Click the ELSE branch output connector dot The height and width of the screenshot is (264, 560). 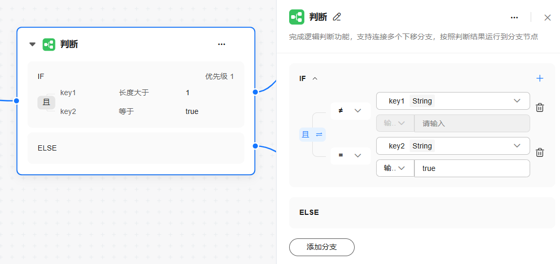point(255,146)
